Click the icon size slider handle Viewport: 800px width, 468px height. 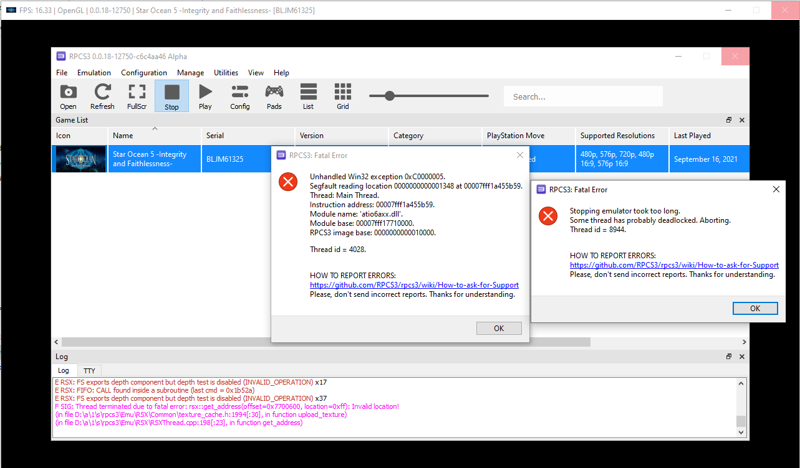point(390,96)
